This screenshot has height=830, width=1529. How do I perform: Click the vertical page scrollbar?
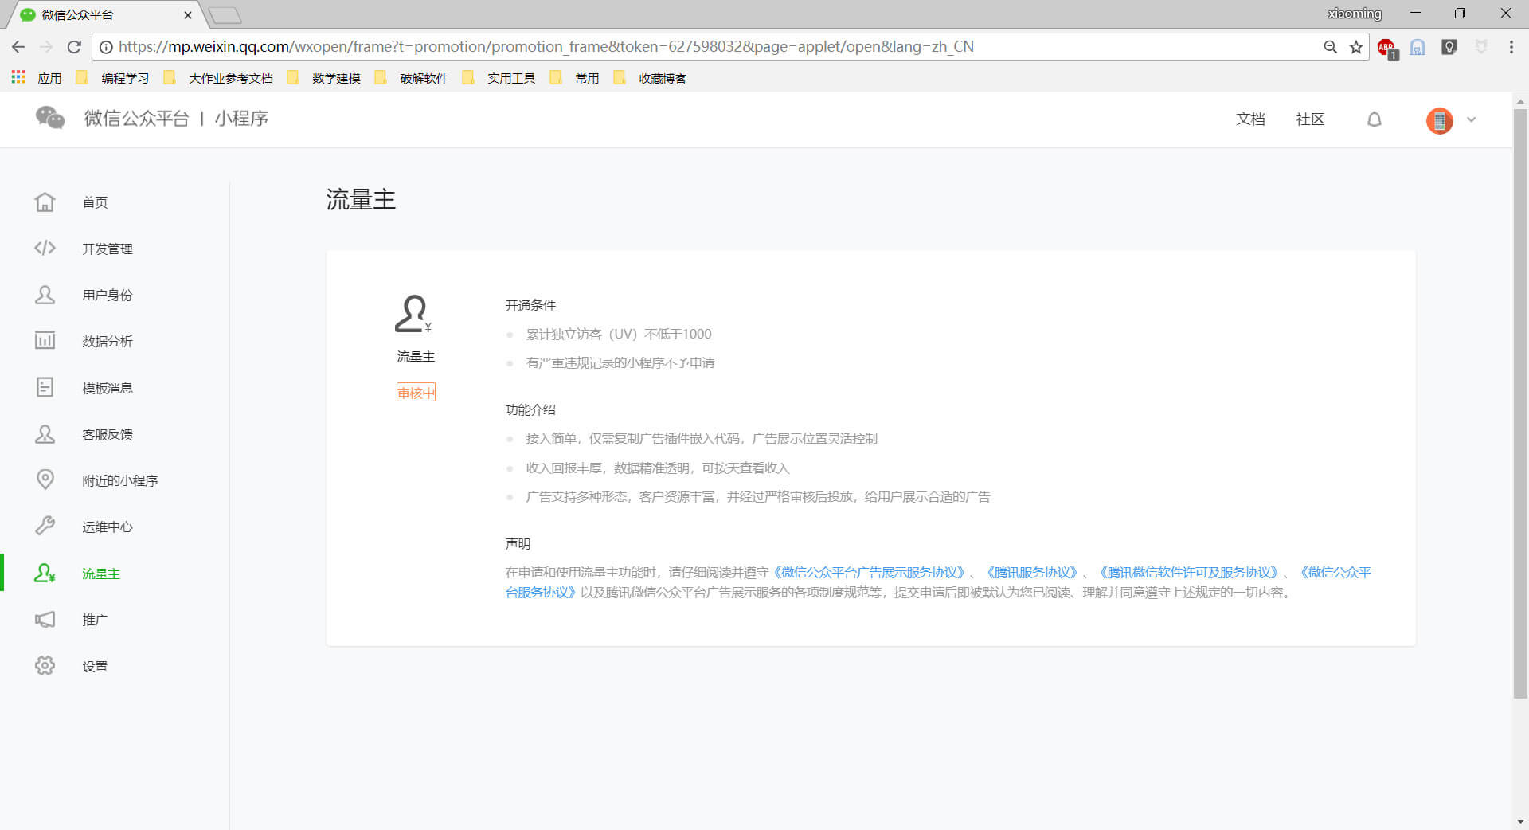[1520, 404]
